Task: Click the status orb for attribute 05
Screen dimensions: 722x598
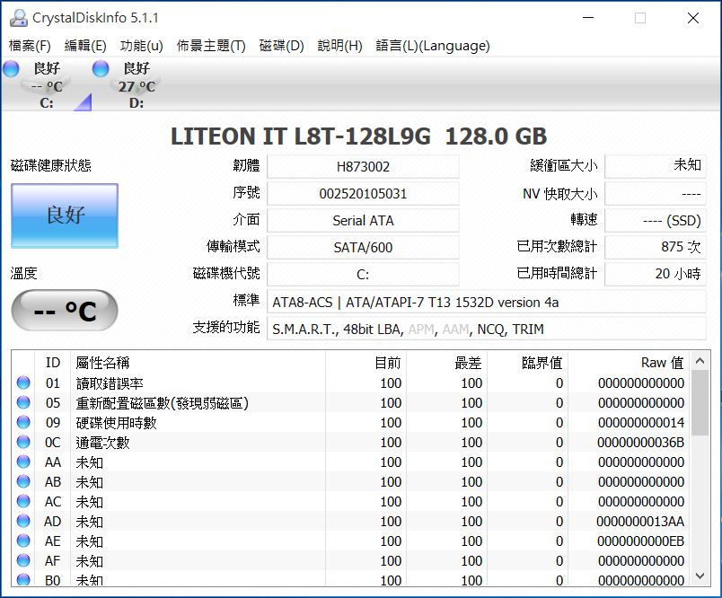Action: 23,402
